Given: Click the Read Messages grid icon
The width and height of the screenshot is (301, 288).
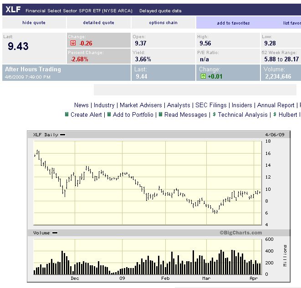Looking at the screenshot, I should click(160, 114).
